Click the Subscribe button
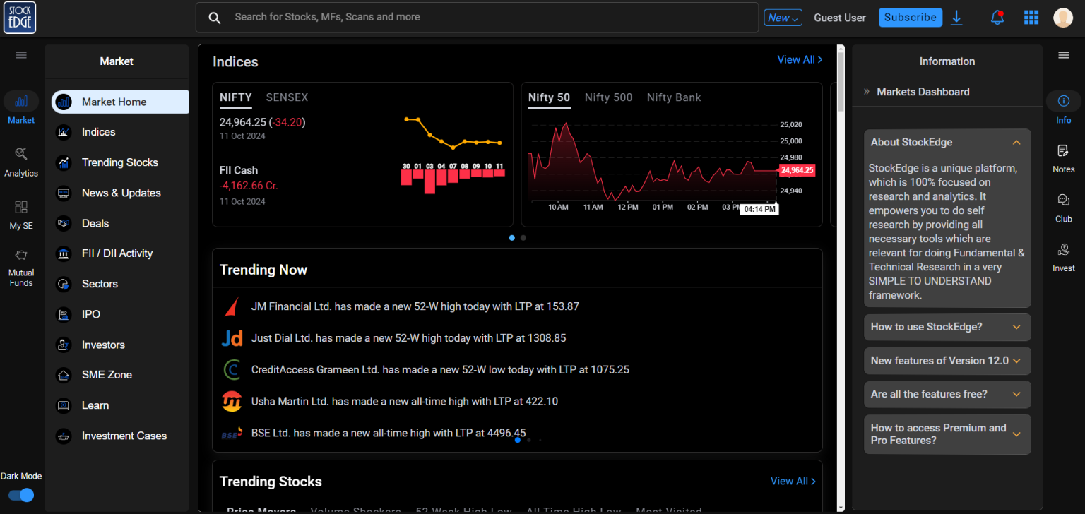 pos(910,17)
